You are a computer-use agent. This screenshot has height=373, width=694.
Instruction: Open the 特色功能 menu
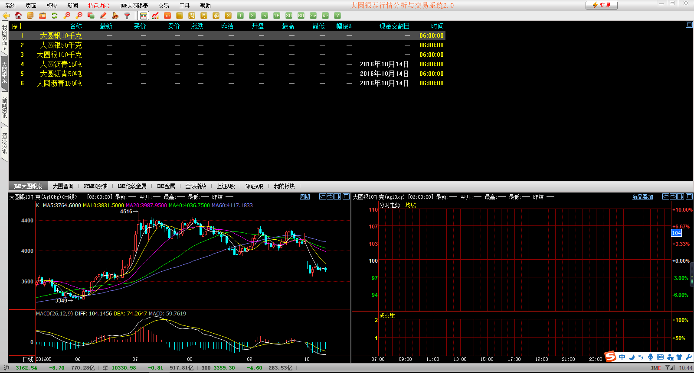coord(98,6)
